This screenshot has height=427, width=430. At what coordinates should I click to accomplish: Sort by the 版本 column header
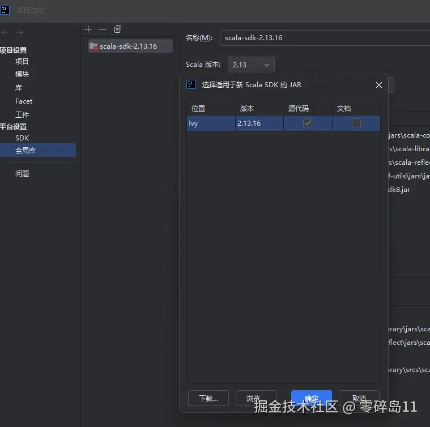click(259, 109)
